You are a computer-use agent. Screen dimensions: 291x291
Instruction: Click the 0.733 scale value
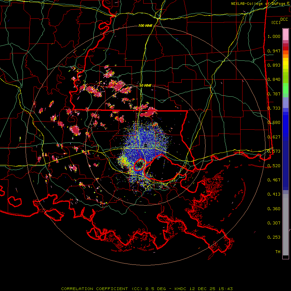(274, 108)
